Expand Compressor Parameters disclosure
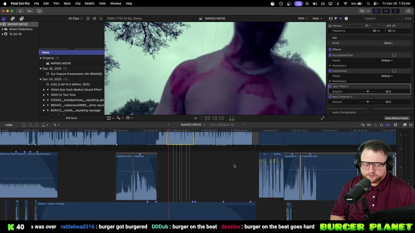 coord(330,81)
